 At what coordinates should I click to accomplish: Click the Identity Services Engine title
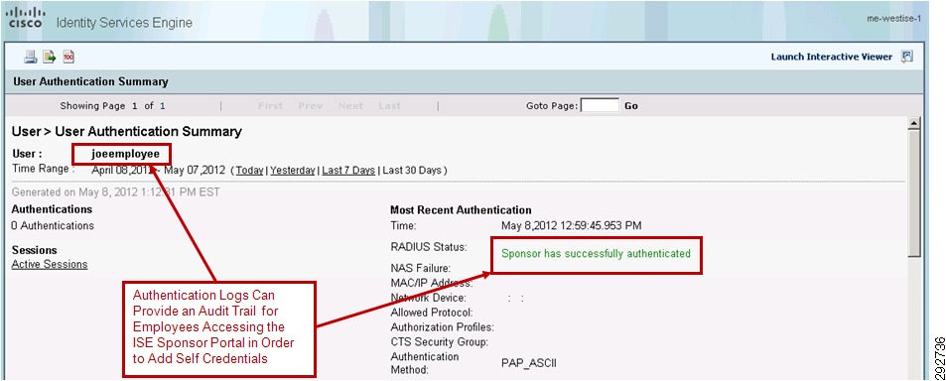(x=124, y=23)
